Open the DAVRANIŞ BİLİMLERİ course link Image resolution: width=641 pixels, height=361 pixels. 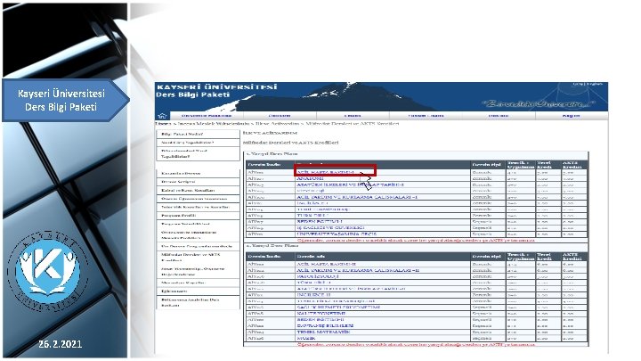pos(325,325)
